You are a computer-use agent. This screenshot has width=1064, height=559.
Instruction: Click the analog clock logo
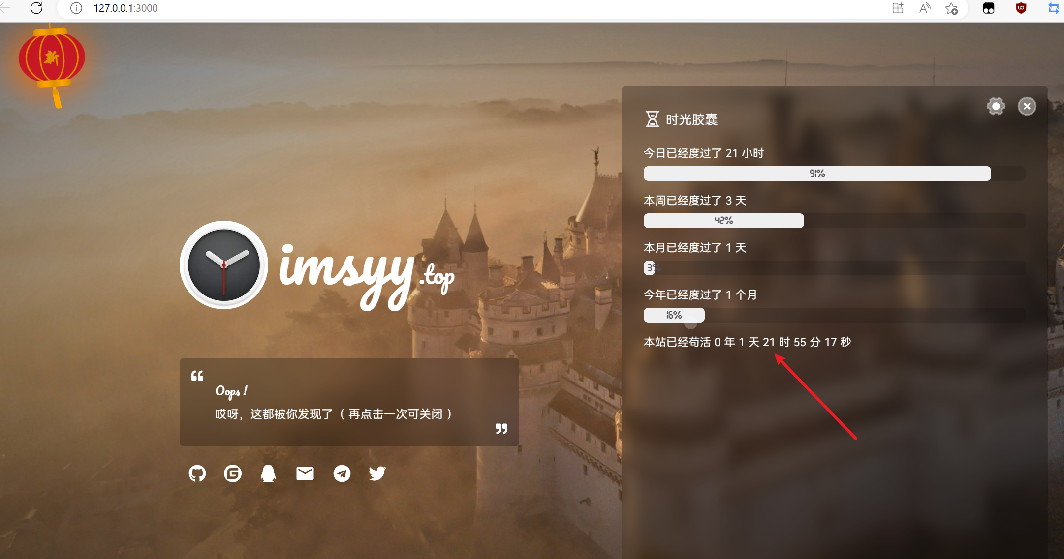click(x=224, y=265)
